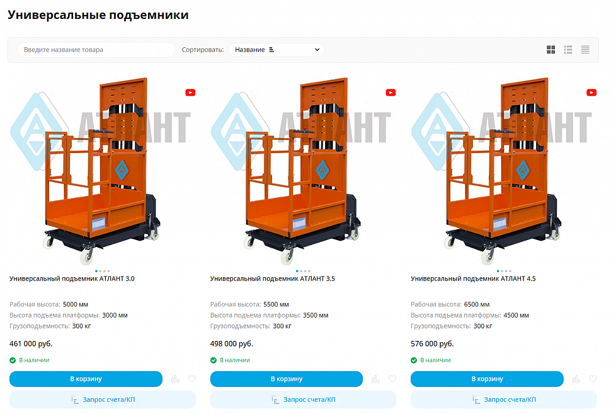Add АТЛАНТ 3.5 to favorites
611x414 pixels.
click(392, 379)
